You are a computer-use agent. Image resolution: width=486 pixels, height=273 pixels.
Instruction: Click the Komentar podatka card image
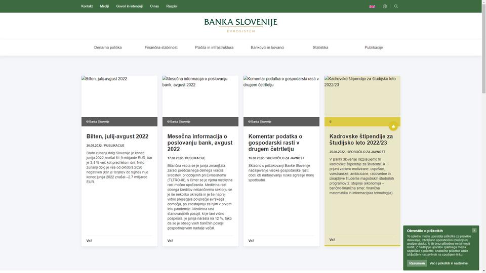(281, 96)
